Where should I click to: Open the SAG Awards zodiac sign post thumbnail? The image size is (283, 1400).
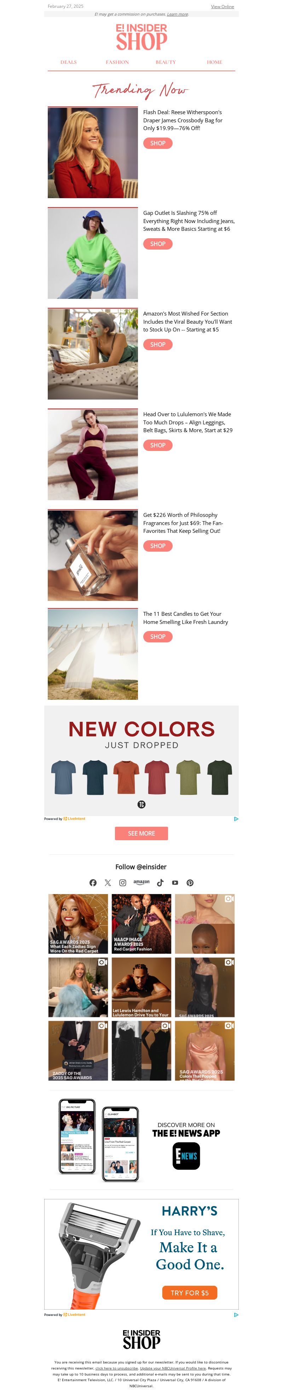[x=78, y=924]
